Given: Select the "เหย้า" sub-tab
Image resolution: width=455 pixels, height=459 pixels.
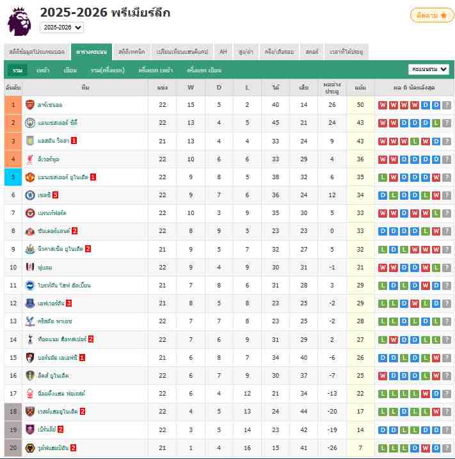Looking at the screenshot, I should click(43, 70).
